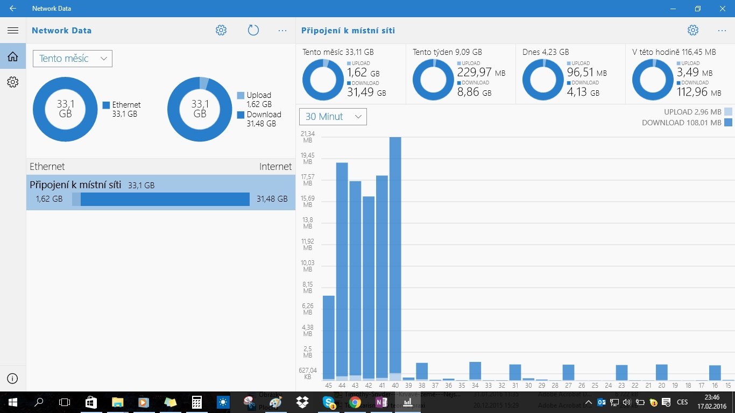This screenshot has width=735, height=413.
Task: Refresh network data with the reload icon
Action: coord(253,31)
